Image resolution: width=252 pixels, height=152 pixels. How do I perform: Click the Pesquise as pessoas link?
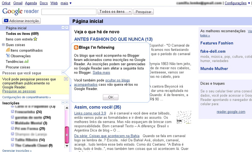click(19, 91)
